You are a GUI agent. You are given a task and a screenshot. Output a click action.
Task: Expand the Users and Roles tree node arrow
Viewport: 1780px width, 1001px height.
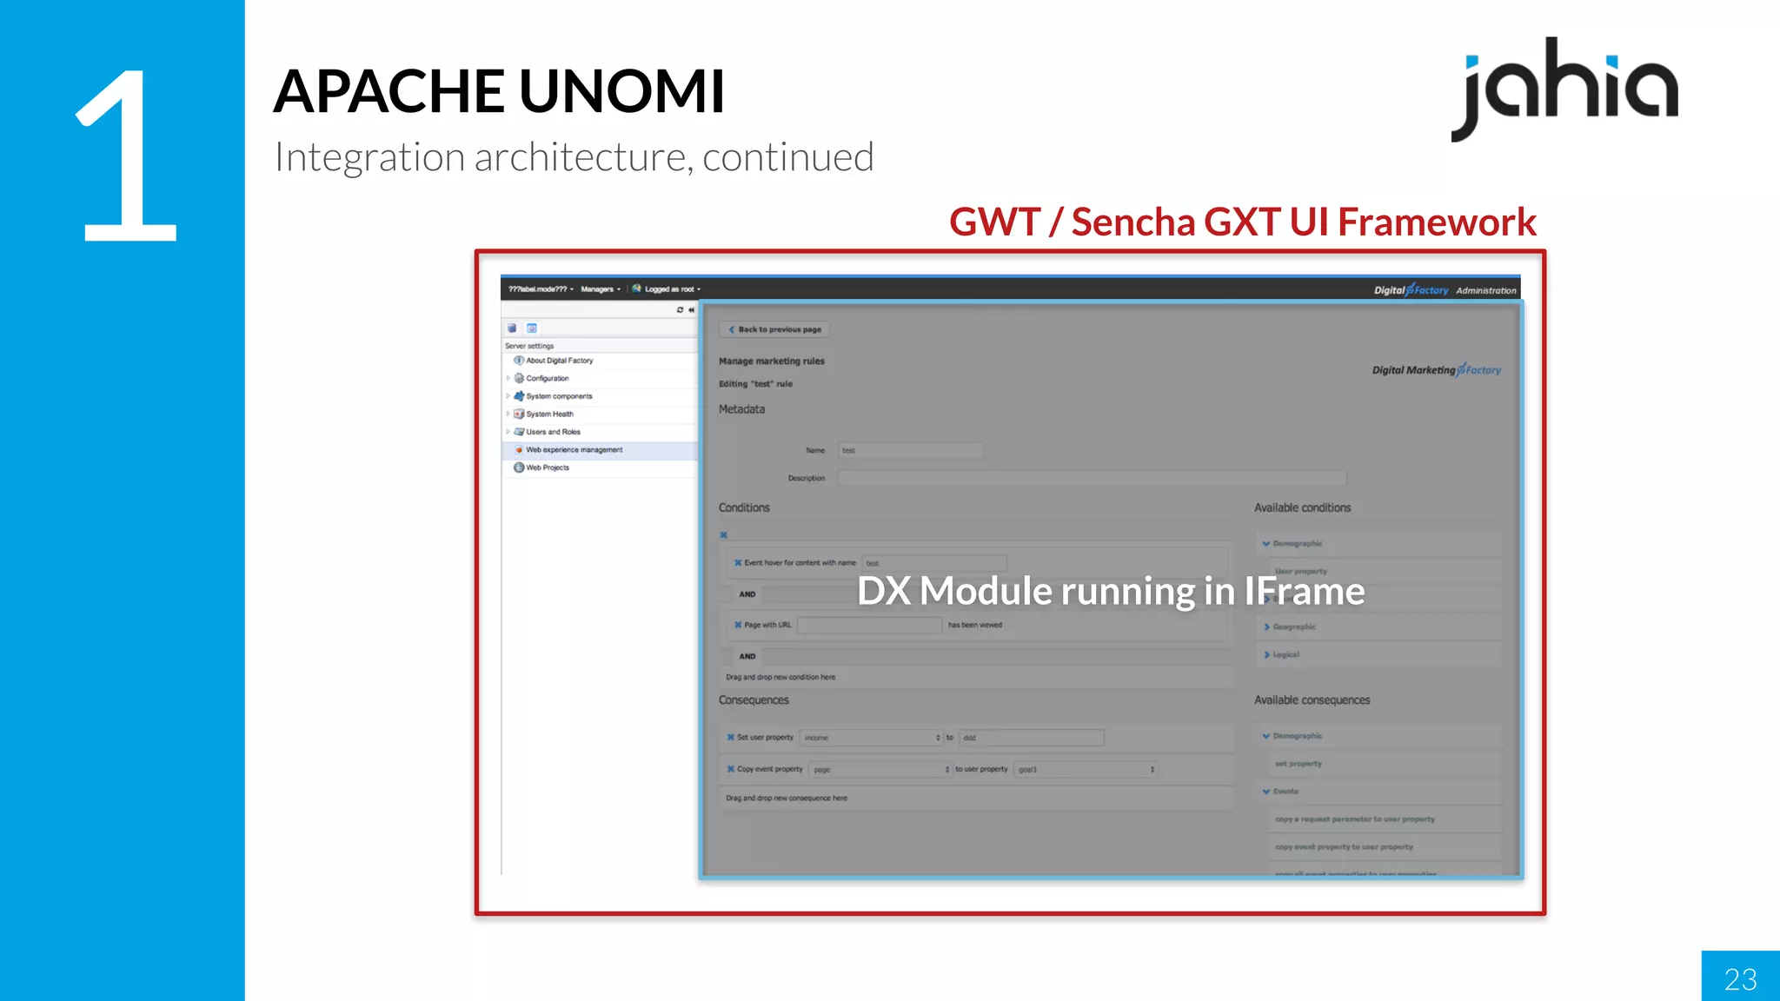click(508, 432)
